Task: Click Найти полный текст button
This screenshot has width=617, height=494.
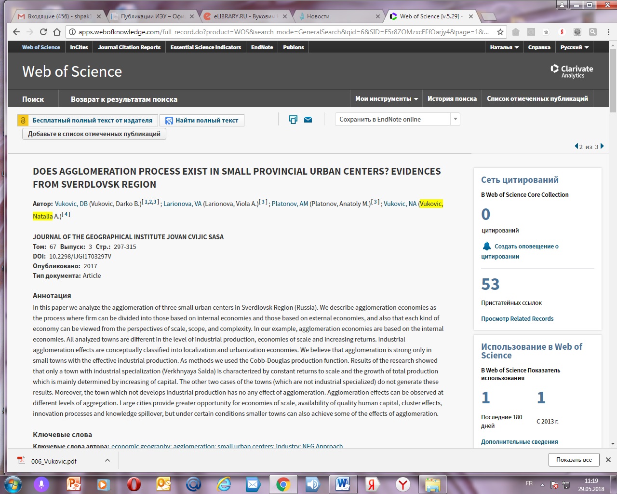Action: [x=202, y=120]
